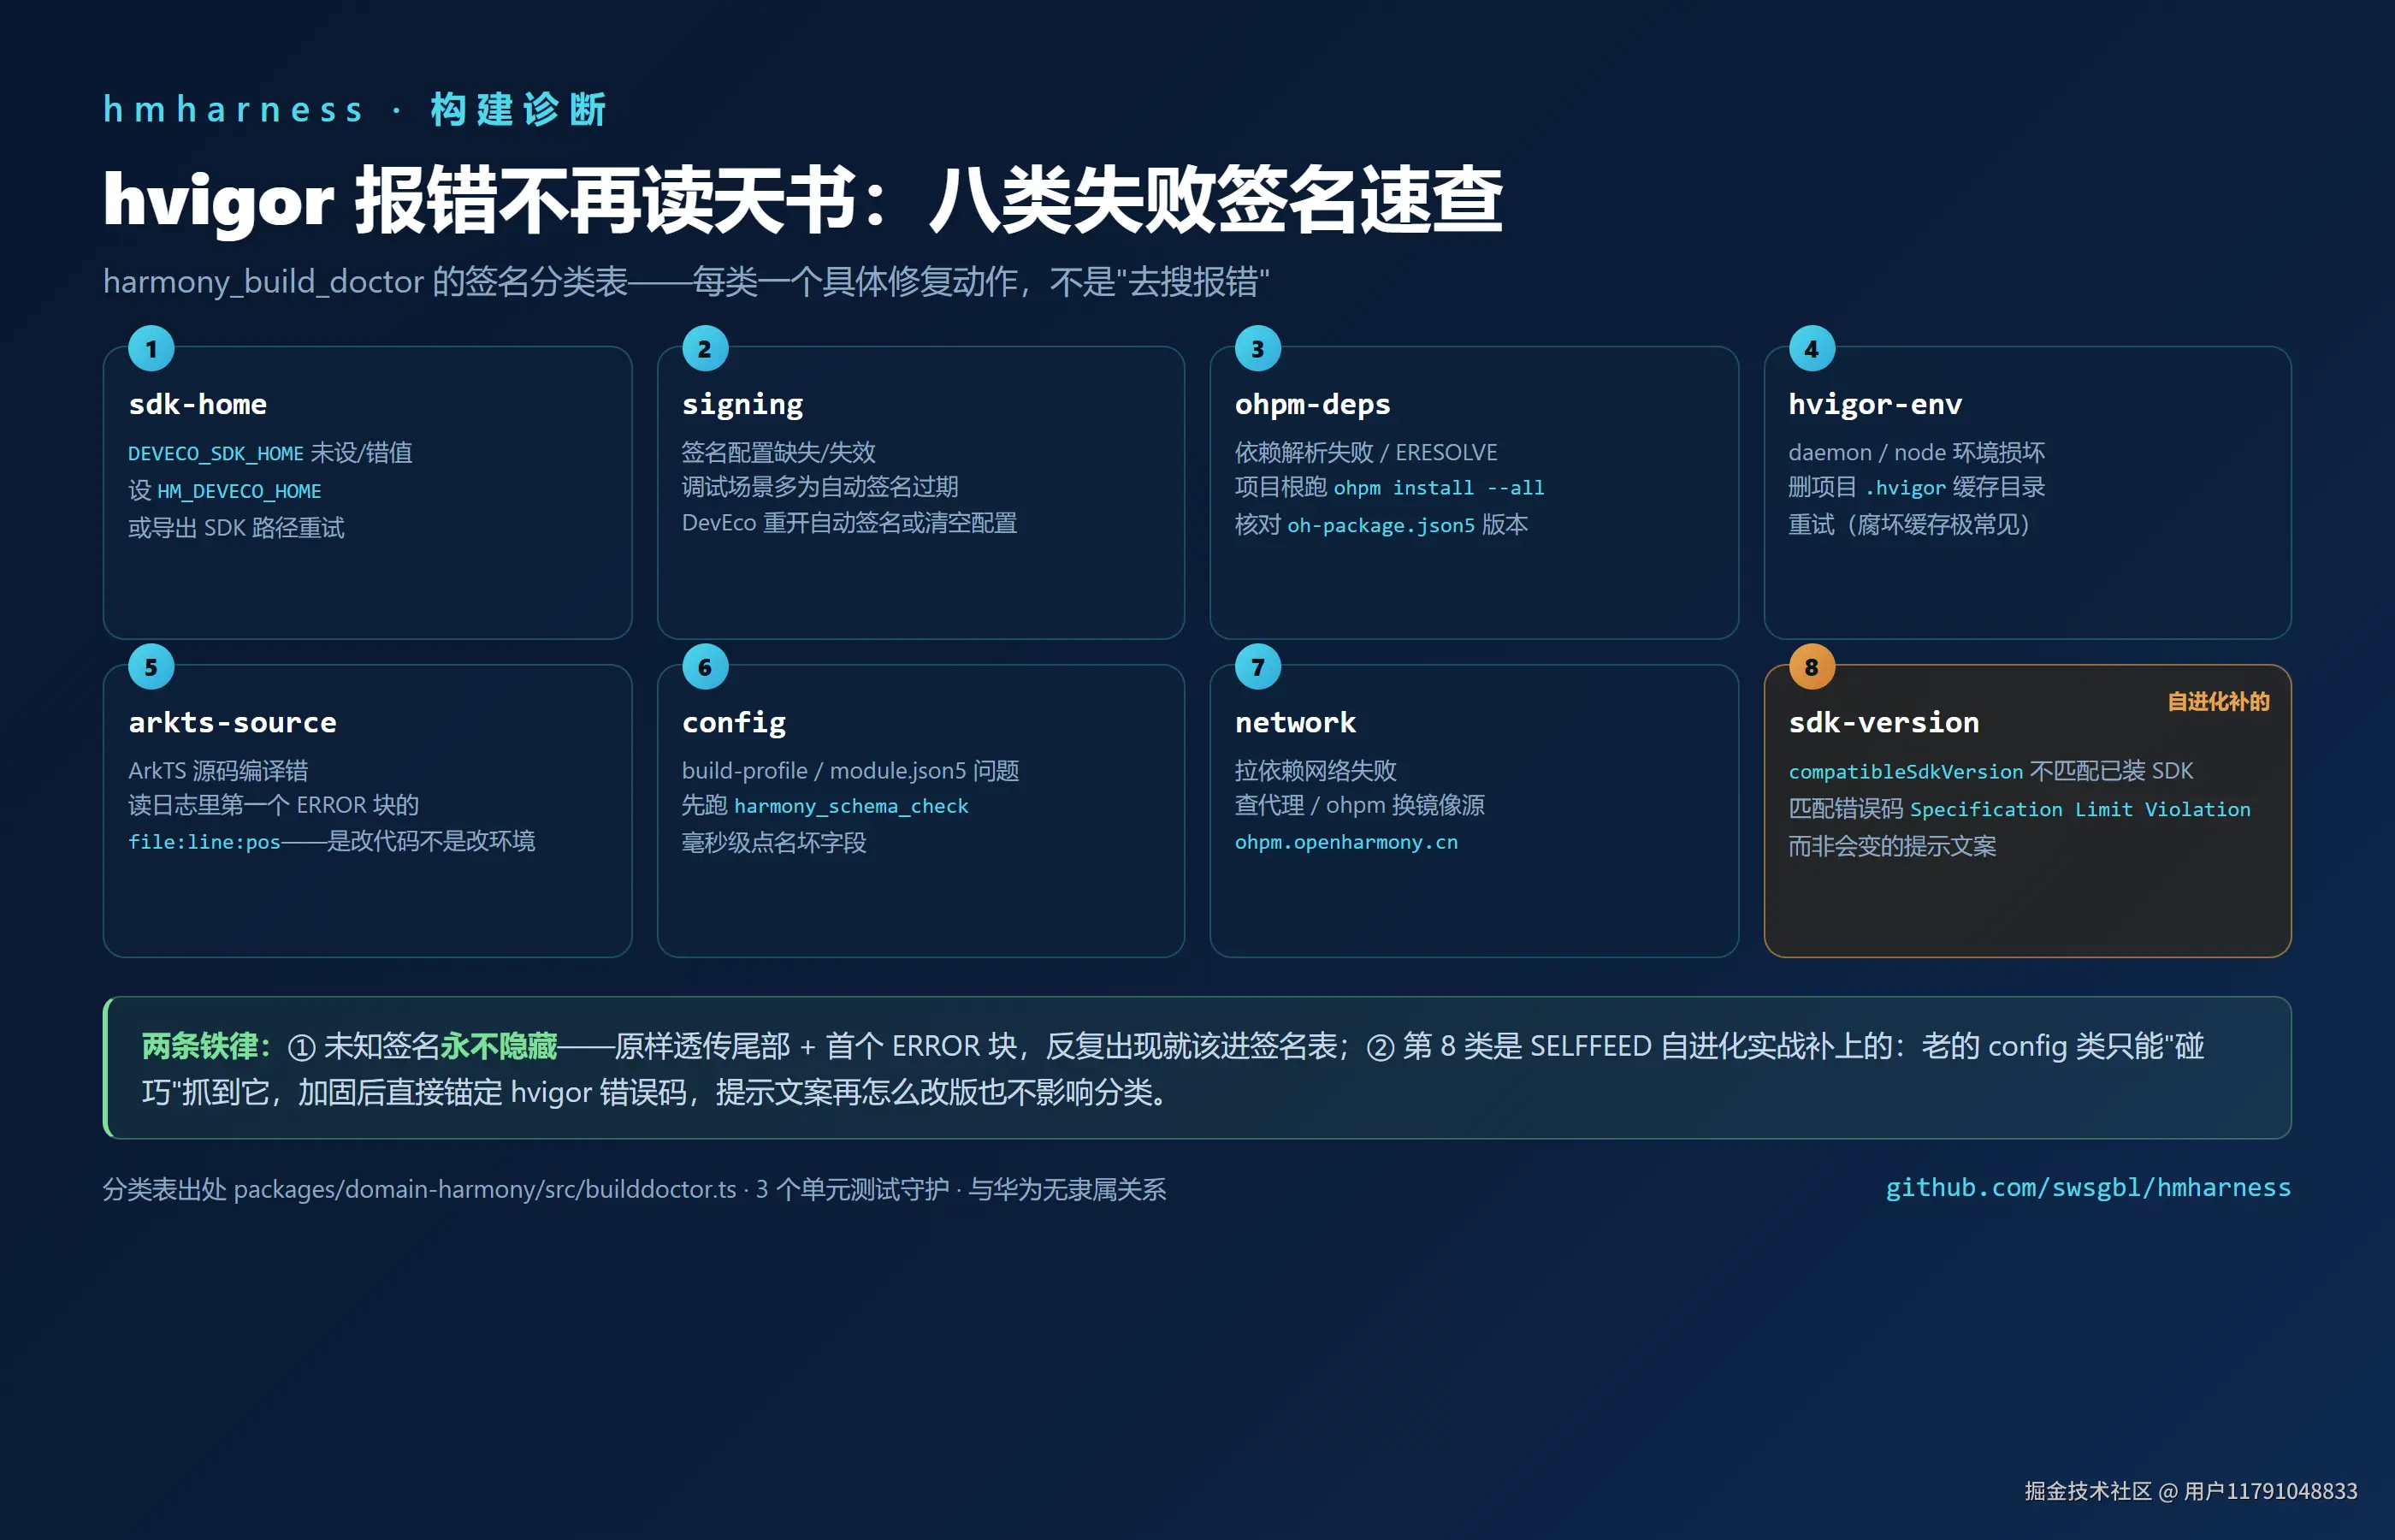The height and width of the screenshot is (1540, 2395).
Task: Click the number 4 badge on hvigor-env card
Action: 1812,349
